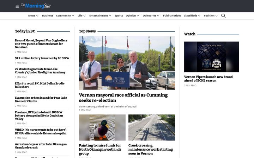
Task: Select the Entertainment menu label
Action: [98, 16]
